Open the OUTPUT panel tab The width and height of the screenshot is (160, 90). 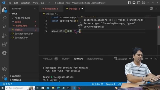(x=66, y=59)
